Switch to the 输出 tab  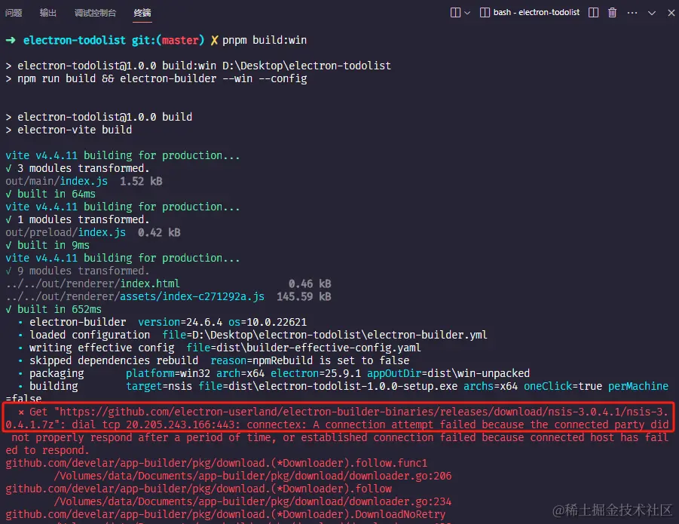tap(48, 13)
